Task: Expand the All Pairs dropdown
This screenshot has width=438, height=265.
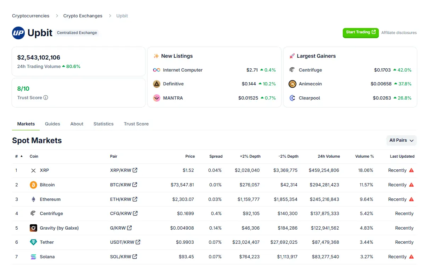Action: [x=401, y=140]
